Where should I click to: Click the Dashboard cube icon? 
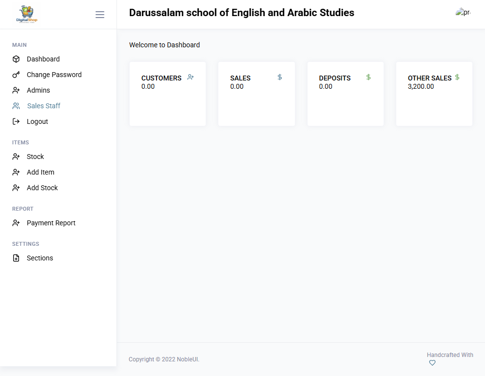click(x=16, y=59)
